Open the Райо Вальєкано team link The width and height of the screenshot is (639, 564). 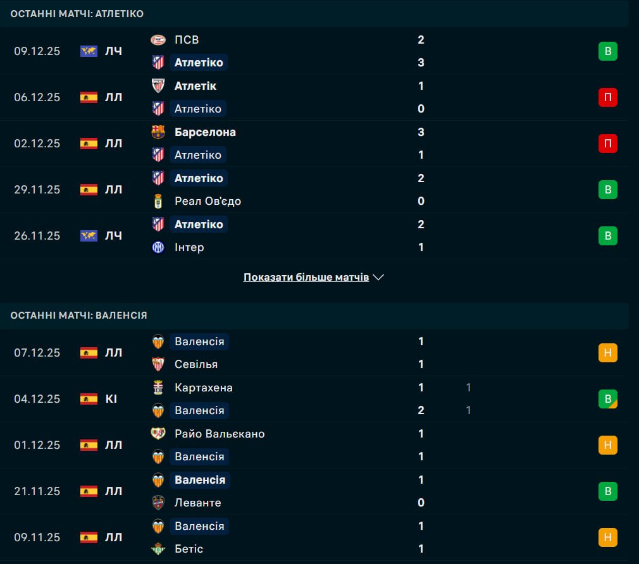(220, 434)
